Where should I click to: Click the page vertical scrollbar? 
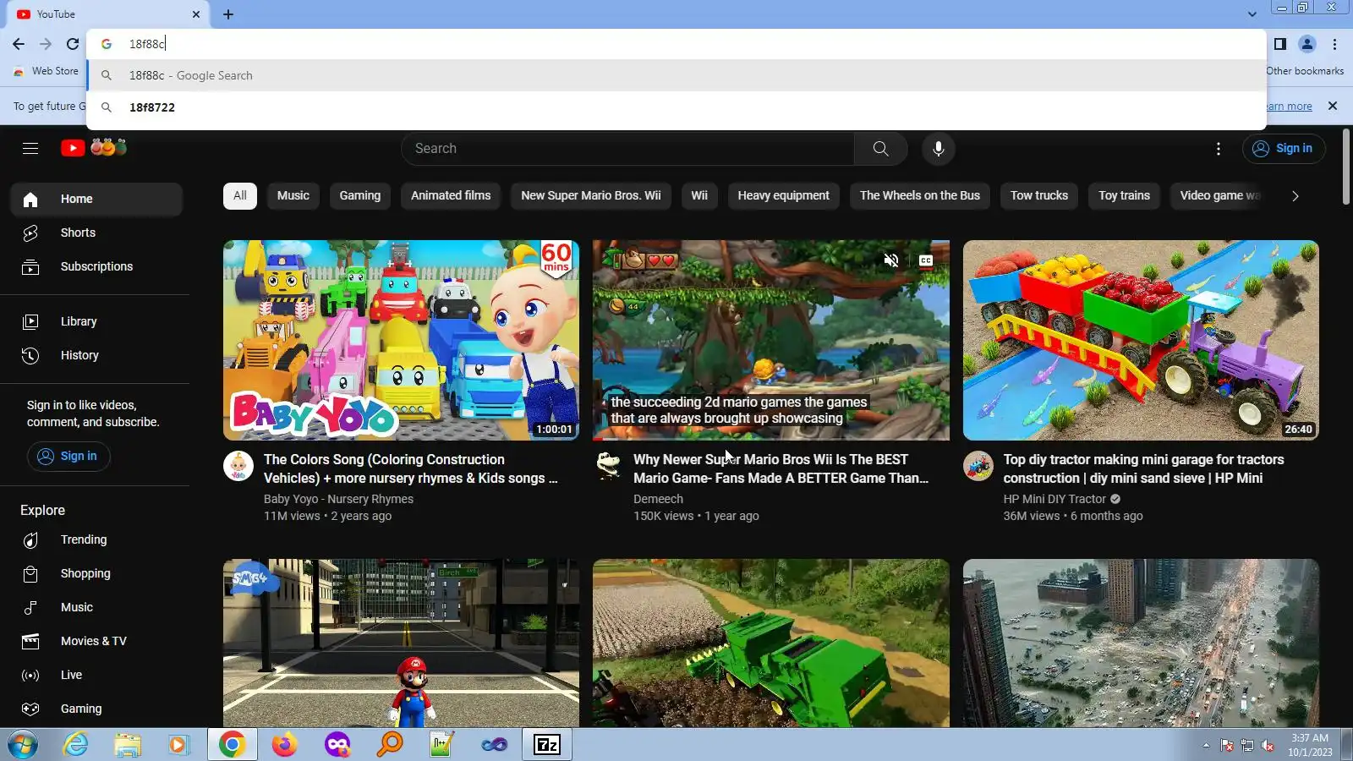[1346, 167]
